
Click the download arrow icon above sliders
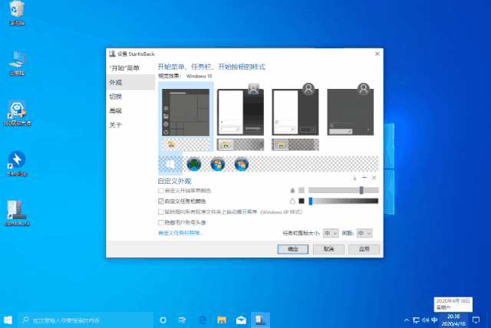(x=354, y=178)
